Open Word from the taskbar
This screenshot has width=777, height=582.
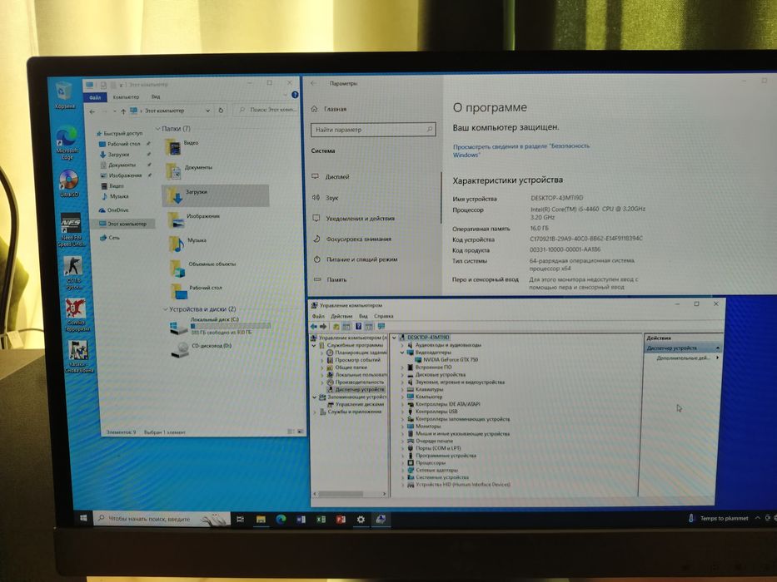tap(301, 519)
